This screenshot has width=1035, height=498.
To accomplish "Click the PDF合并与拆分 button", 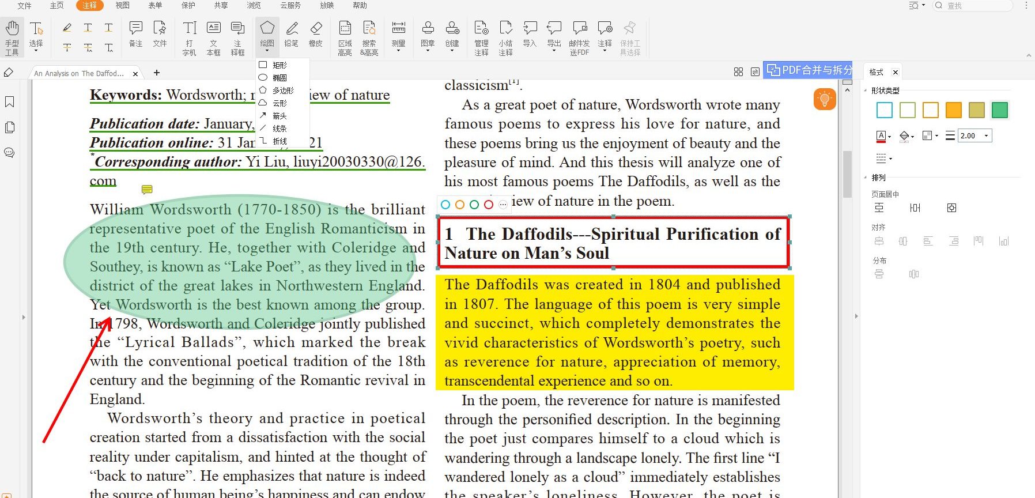I will click(809, 70).
